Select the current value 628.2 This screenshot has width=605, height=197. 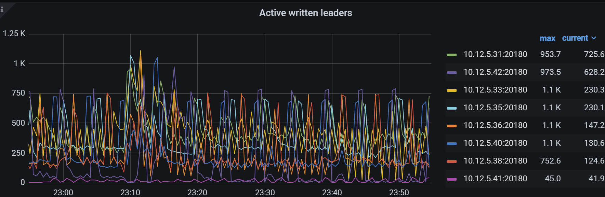coord(594,72)
